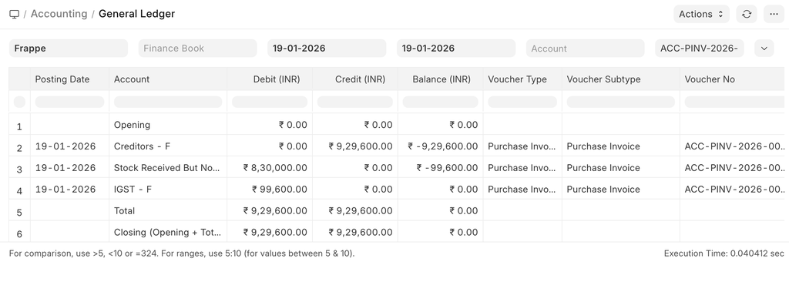Click the voucher number filter ACC-PINV-2026-
This screenshot has width=789, height=282.
700,49
